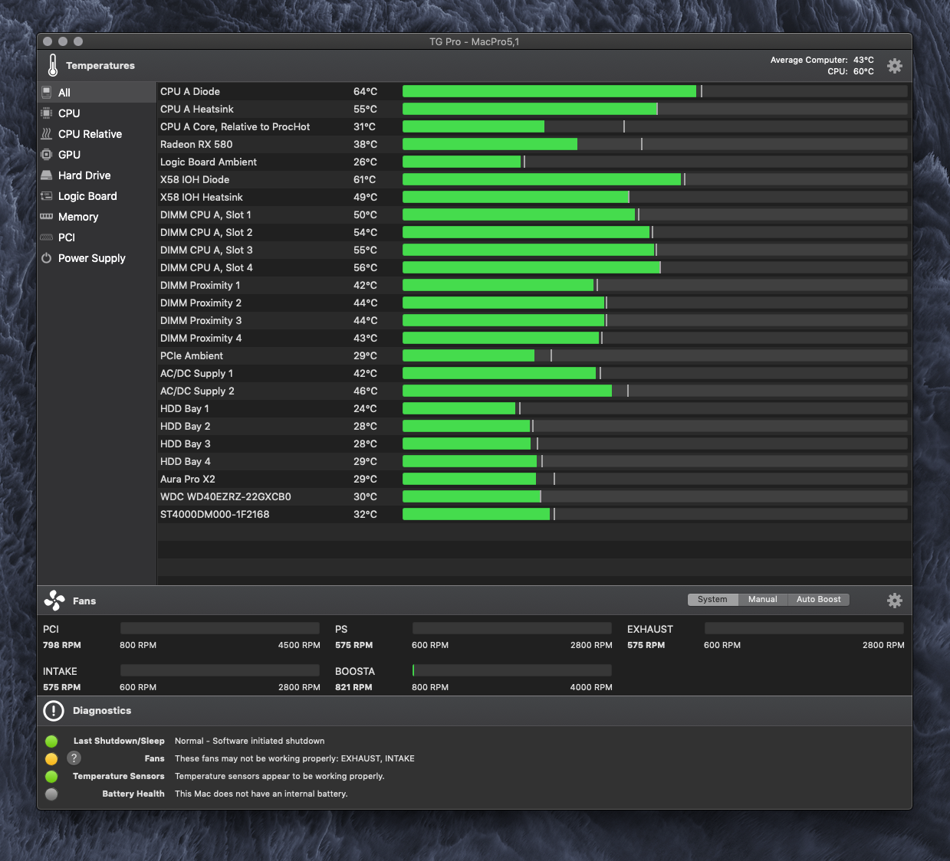950x861 pixels.
Task: Select the Aura Pro X2 row
Action: (534, 479)
